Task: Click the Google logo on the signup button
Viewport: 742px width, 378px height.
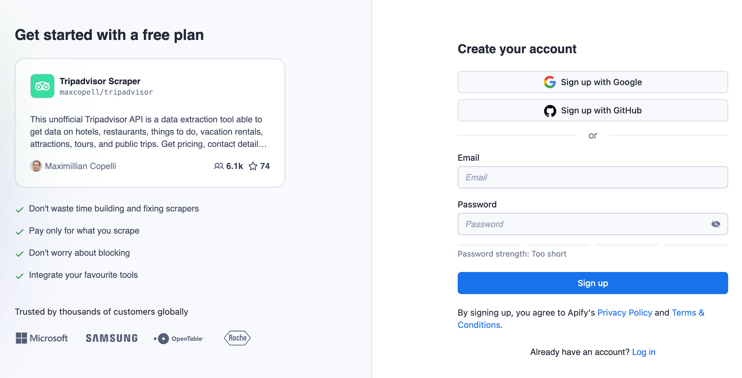Action: (550, 82)
